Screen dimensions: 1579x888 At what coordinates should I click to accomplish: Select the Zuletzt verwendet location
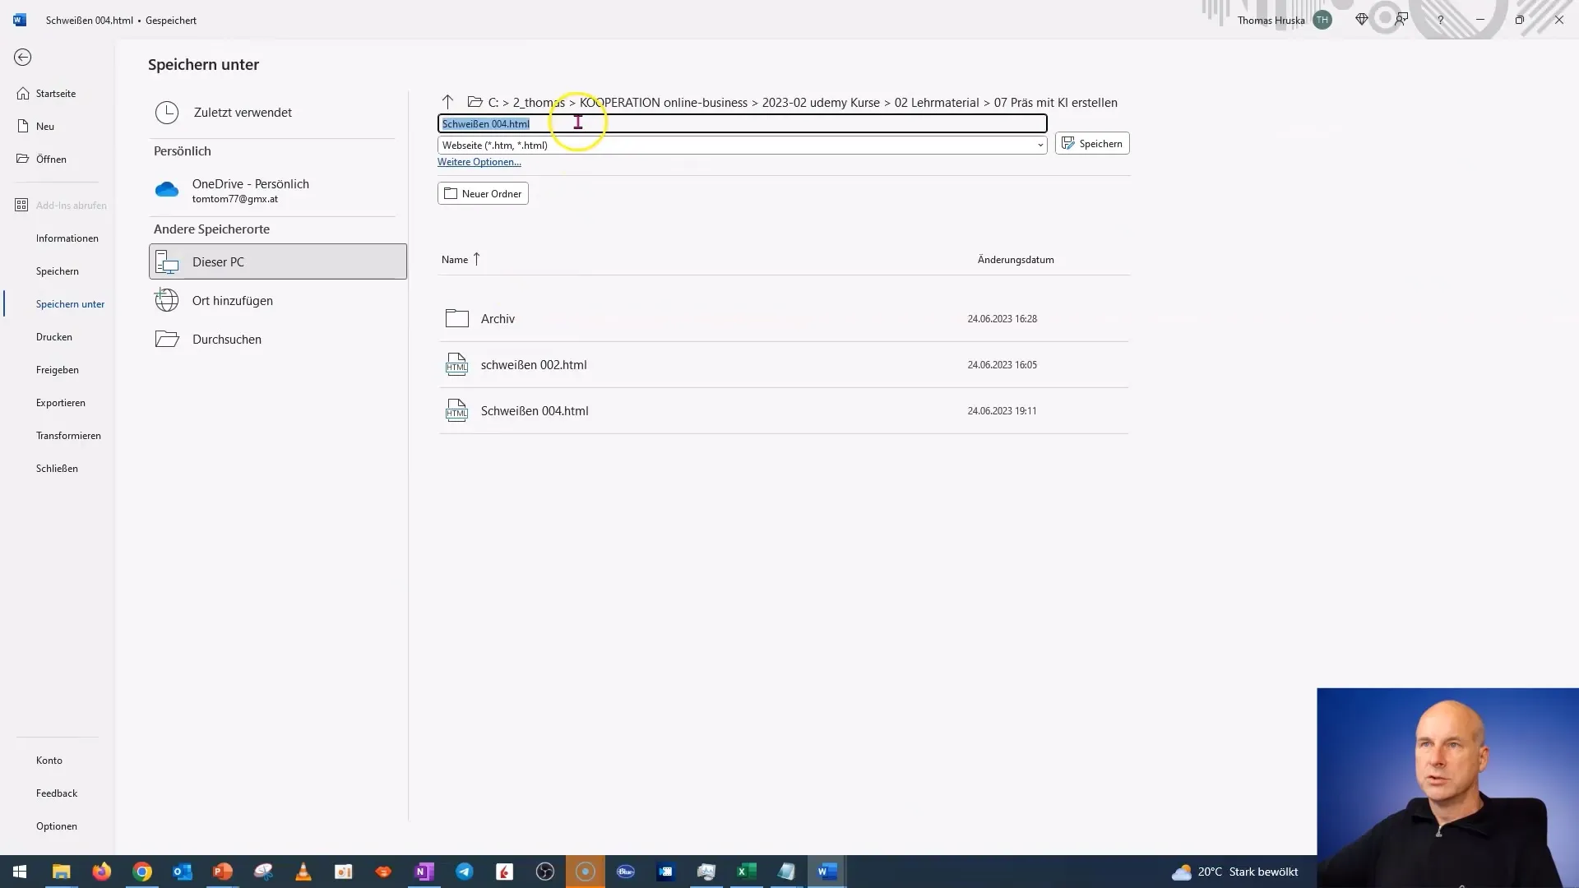coord(277,113)
